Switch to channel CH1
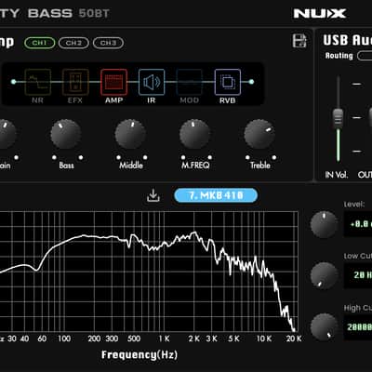 pyautogui.click(x=40, y=43)
